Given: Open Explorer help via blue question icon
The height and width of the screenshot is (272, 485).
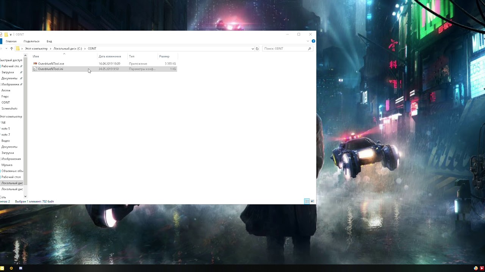Looking at the screenshot, I should coord(313,41).
